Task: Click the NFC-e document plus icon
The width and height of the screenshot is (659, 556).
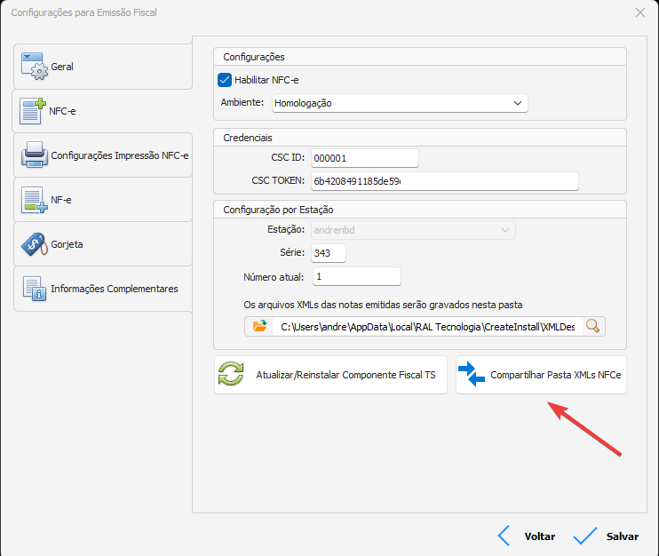Action: point(33,111)
